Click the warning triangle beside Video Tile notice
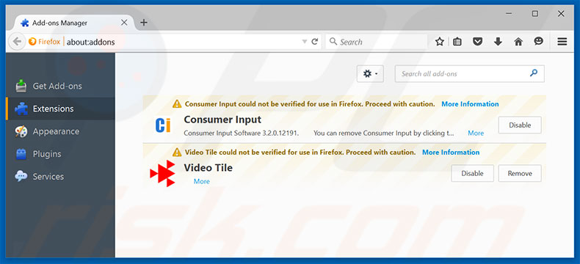 (x=177, y=152)
